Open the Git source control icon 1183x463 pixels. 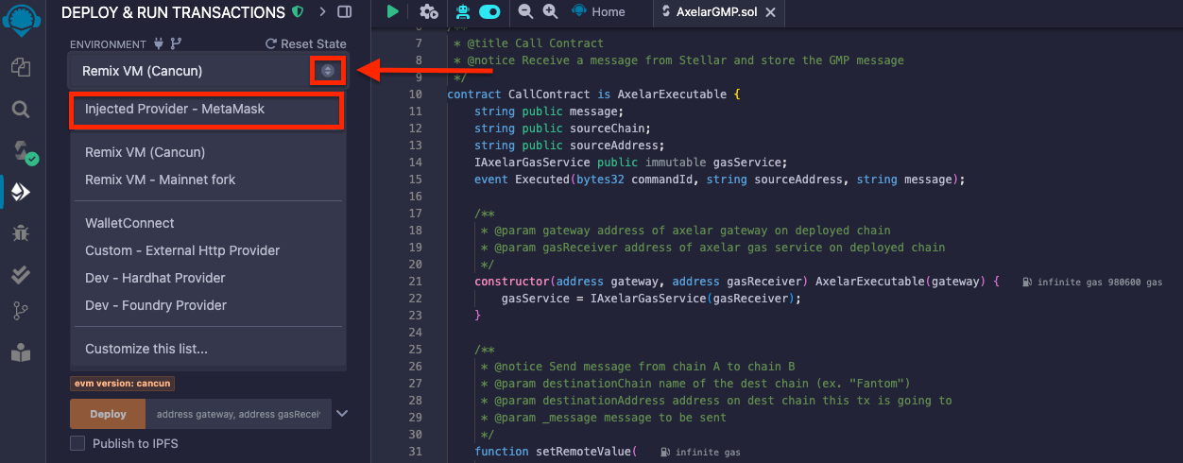[x=21, y=313]
